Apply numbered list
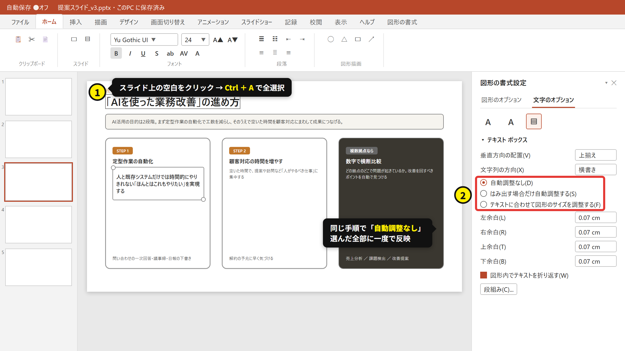The width and height of the screenshot is (625, 351). (x=275, y=39)
